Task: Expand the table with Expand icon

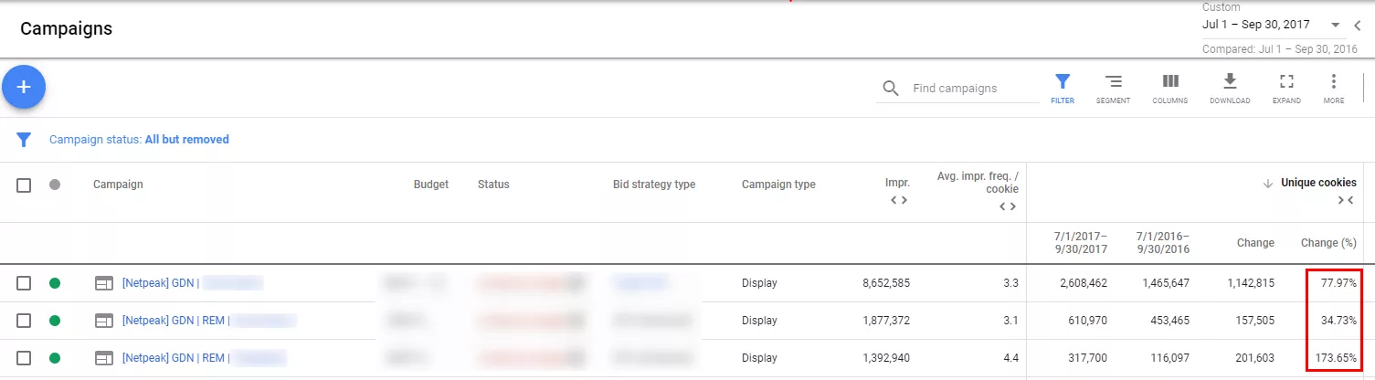Action: point(1286,89)
